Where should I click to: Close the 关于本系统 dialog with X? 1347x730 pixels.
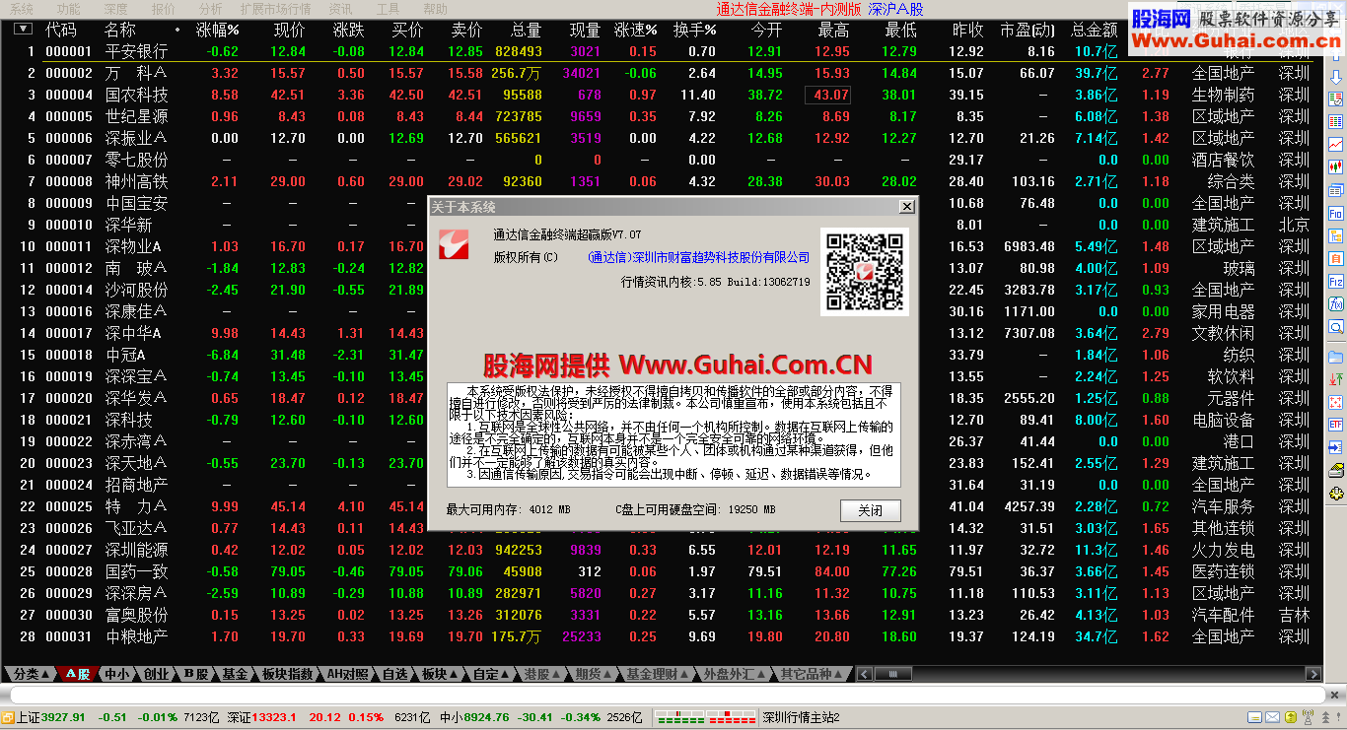coord(907,207)
